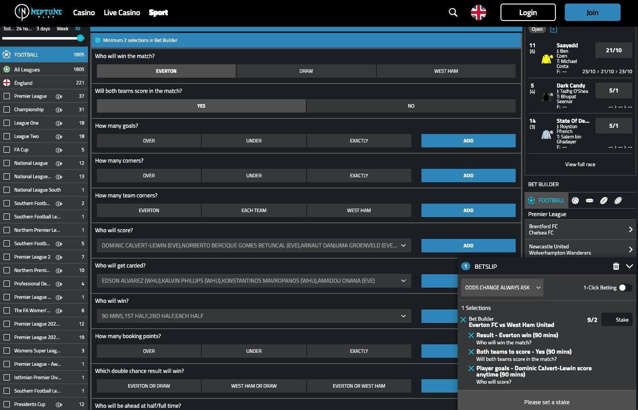Remove Result - Everton win selection
The image size is (638, 410).
tap(471, 335)
